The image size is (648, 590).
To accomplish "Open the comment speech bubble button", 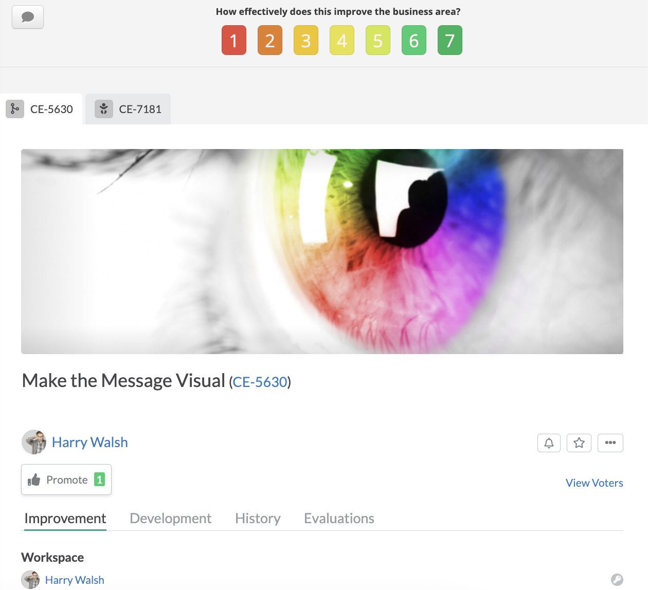I will (28, 17).
